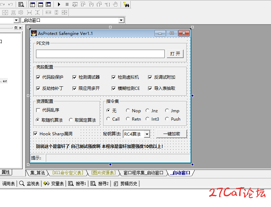Click the hand breakpoint icon
This screenshot has height=207, width=271.
click(x=115, y=4)
